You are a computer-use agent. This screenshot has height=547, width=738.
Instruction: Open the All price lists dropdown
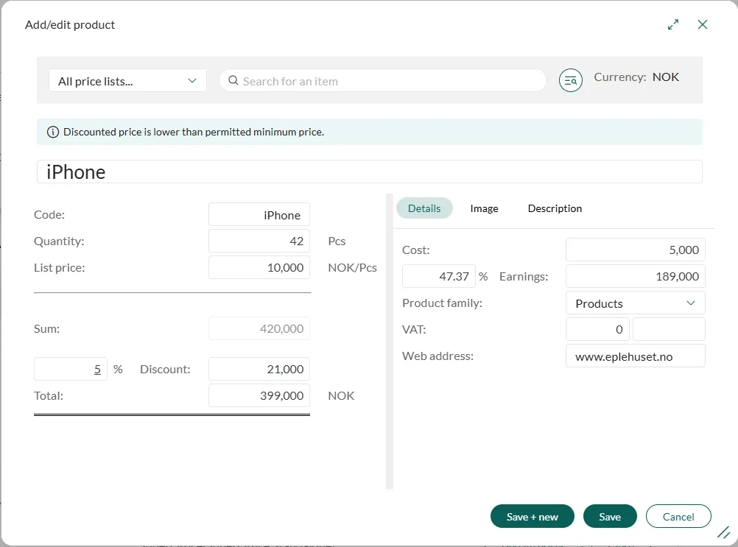tap(127, 81)
